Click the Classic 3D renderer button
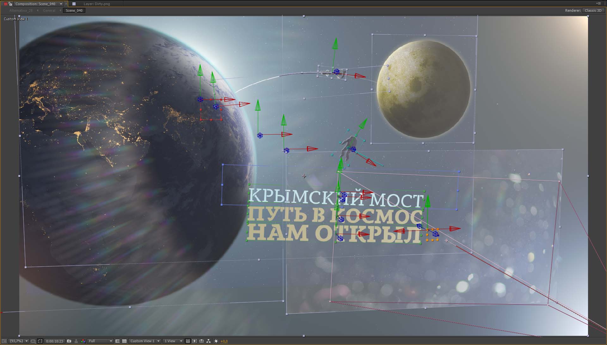Screen dimensions: 607x345 593,10
